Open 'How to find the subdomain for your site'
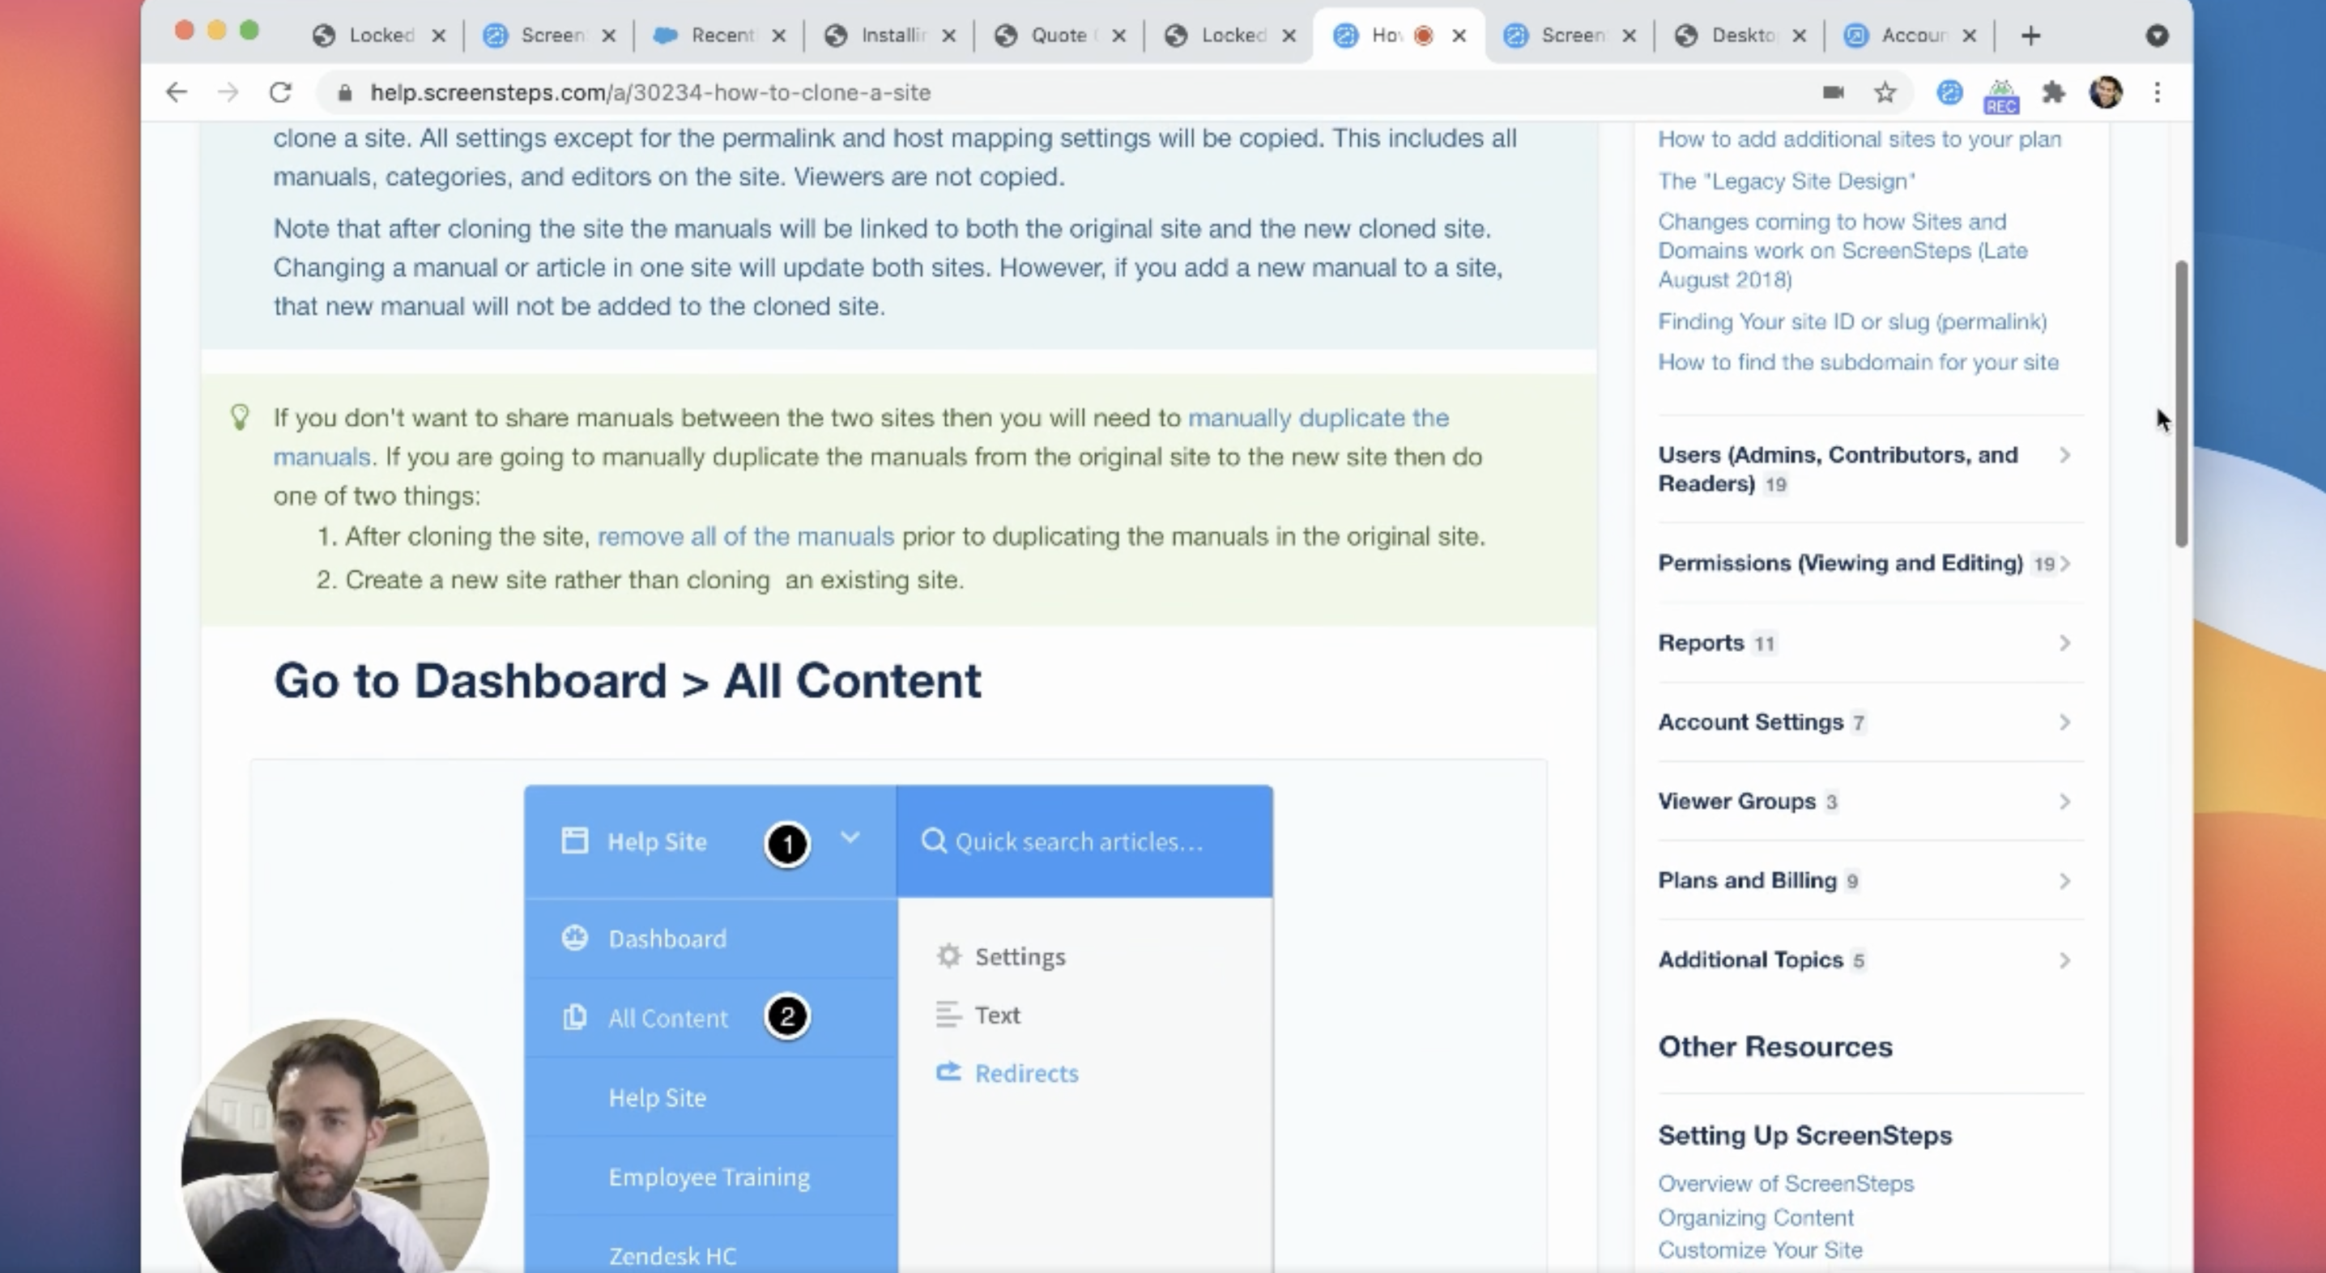Image resolution: width=2326 pixels, height=1273 pixels. (1858, 362)
